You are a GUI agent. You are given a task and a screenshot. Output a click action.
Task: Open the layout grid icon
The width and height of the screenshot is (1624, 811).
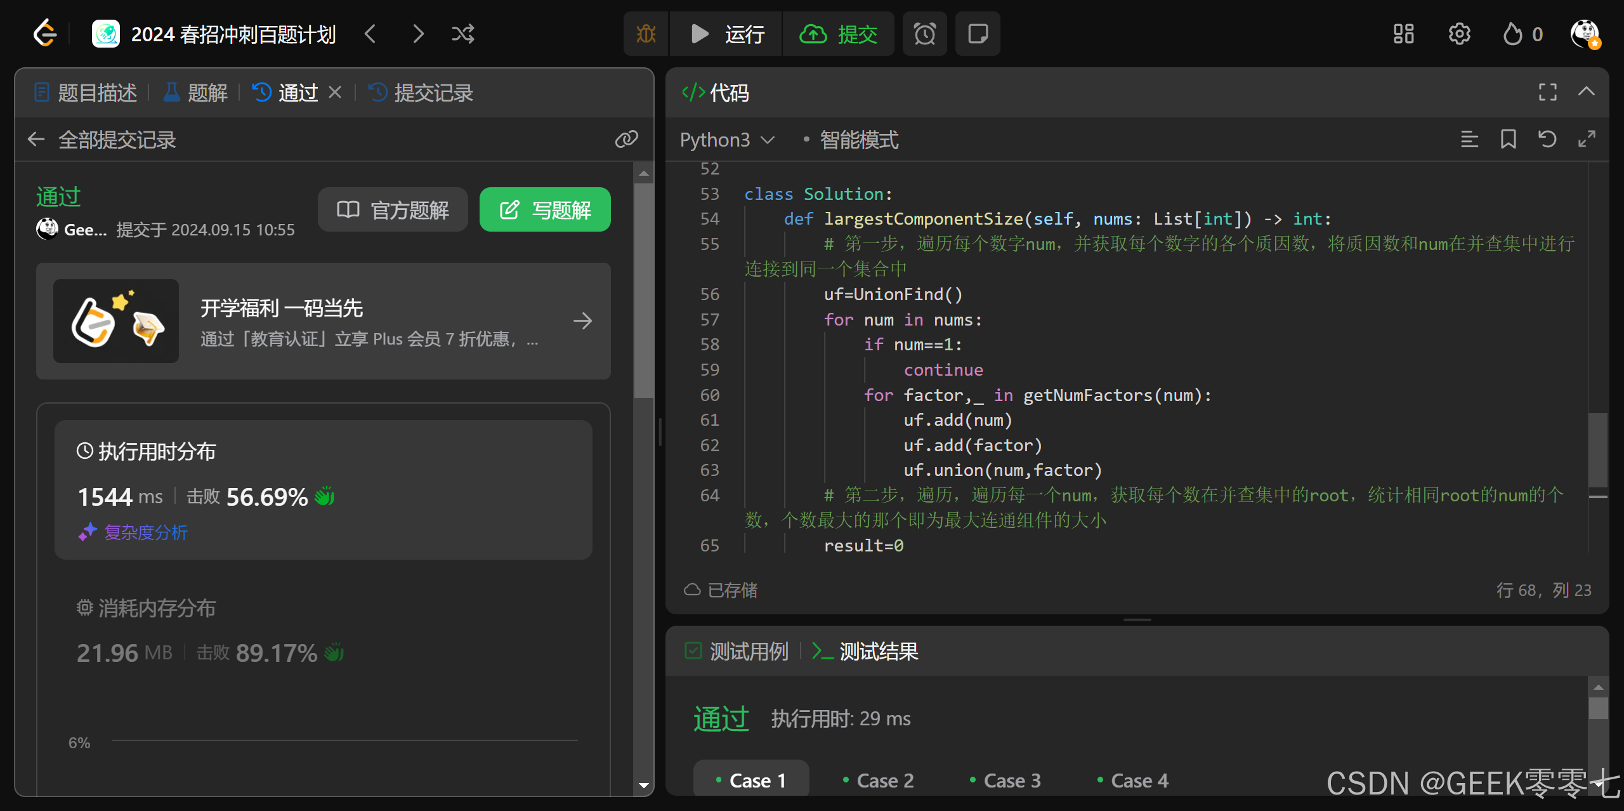pos(1403,34)
